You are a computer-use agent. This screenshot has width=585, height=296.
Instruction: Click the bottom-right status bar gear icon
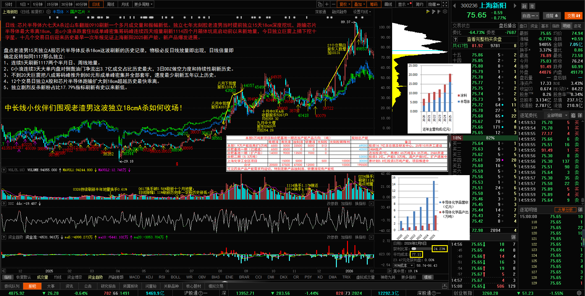click(579, 293)
